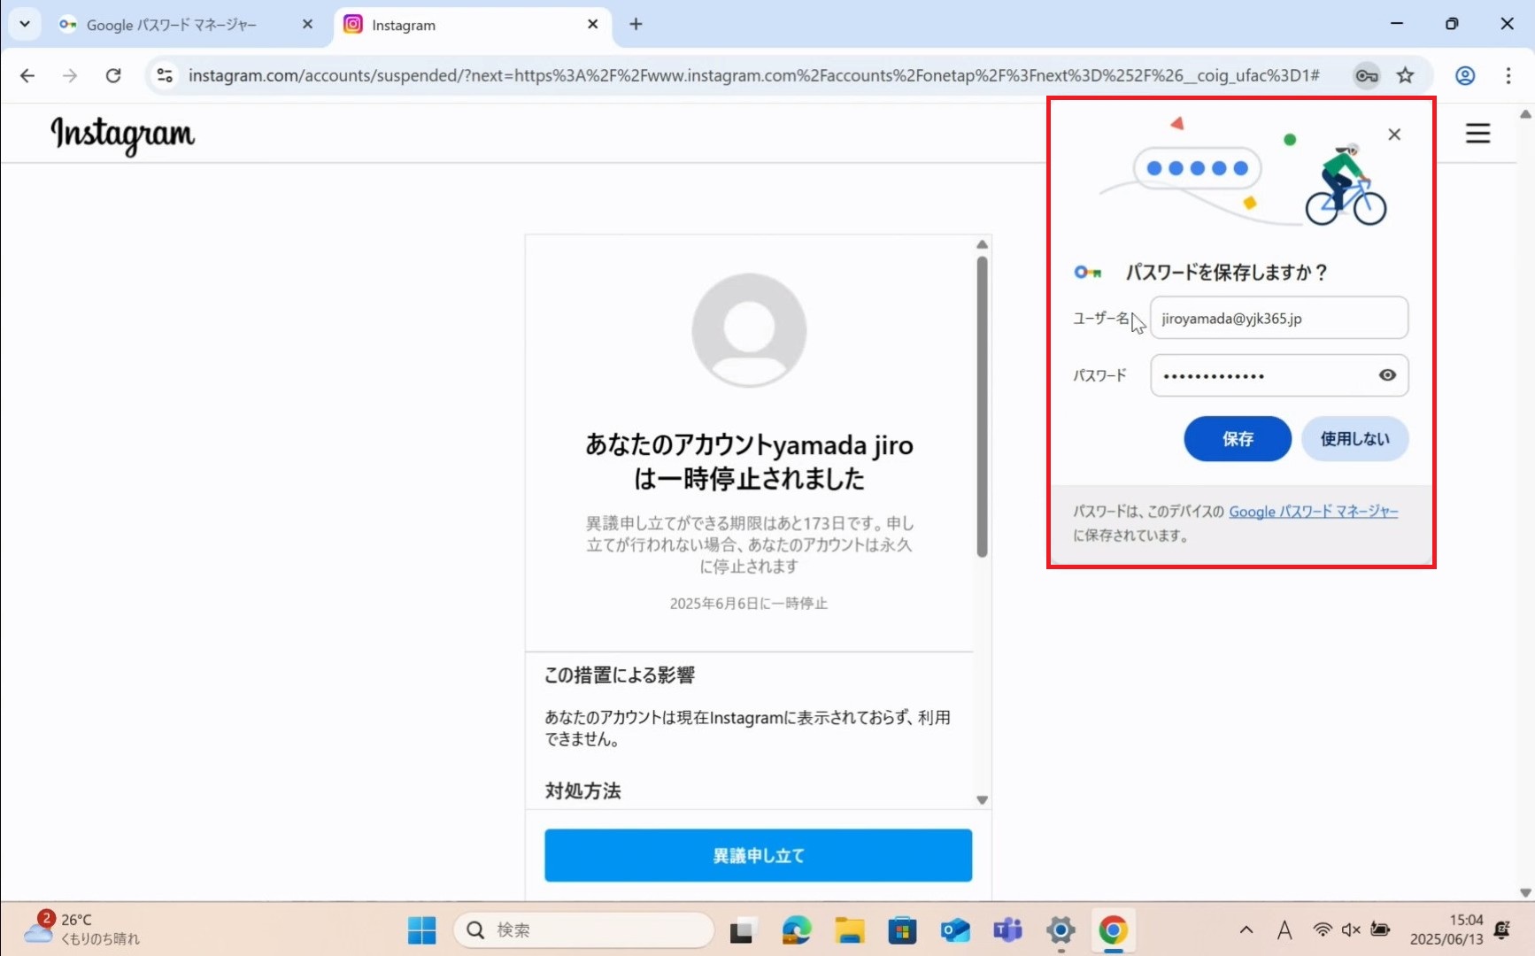Close the save password popup
1535x956 pixels.
tap(1394, 135)
